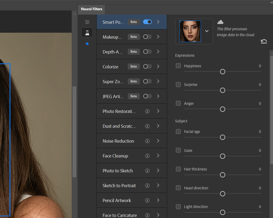Select the beaker filters icon
The height and width of the screenshot is (218, 273).
click(x=87, y=32)
